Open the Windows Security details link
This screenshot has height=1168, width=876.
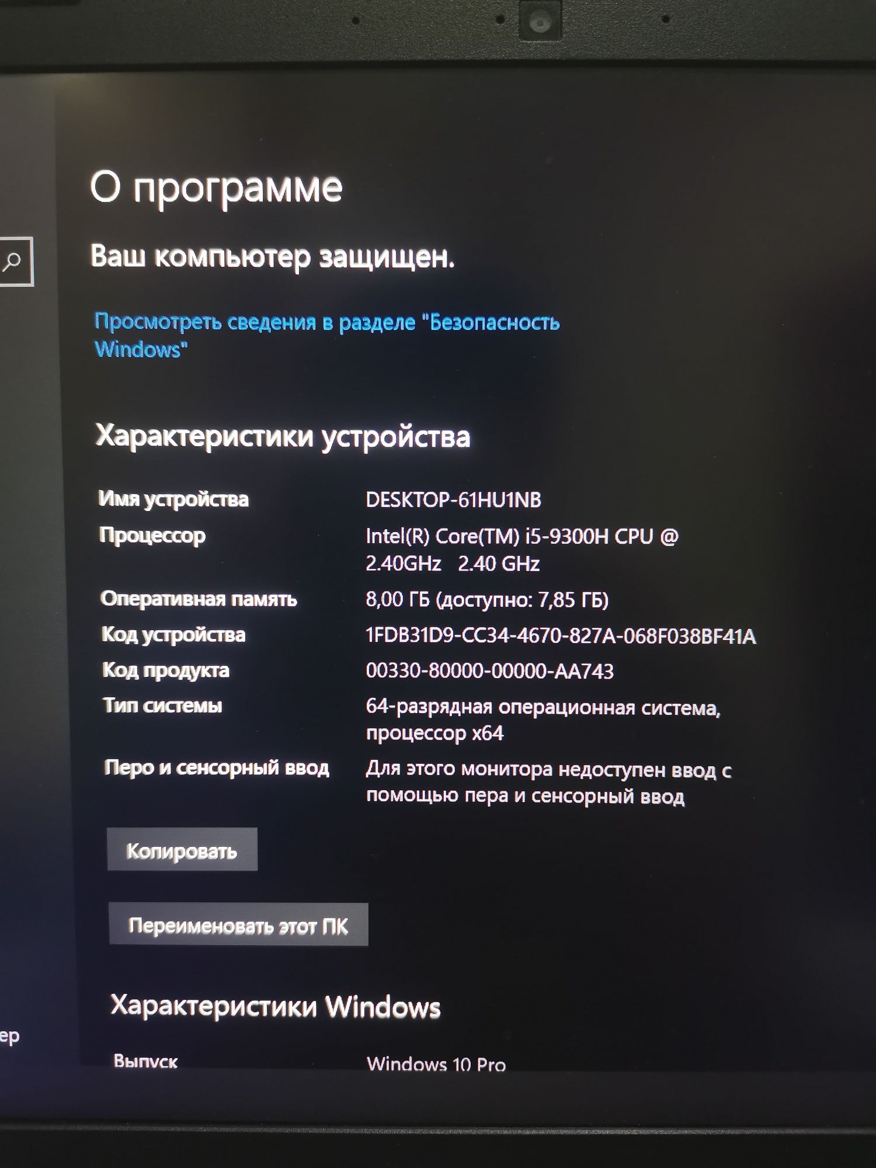pos(326,335)
